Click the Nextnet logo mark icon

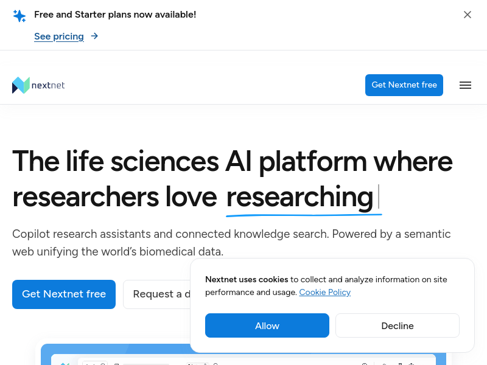[21, 85]
